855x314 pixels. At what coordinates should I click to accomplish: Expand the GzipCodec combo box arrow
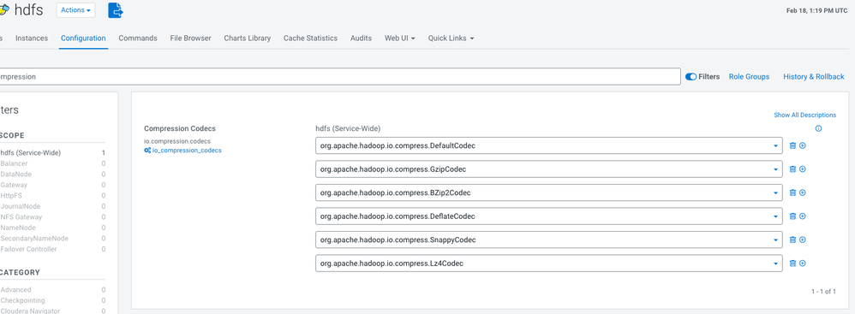pyautogui.click(x=775, y=169)
